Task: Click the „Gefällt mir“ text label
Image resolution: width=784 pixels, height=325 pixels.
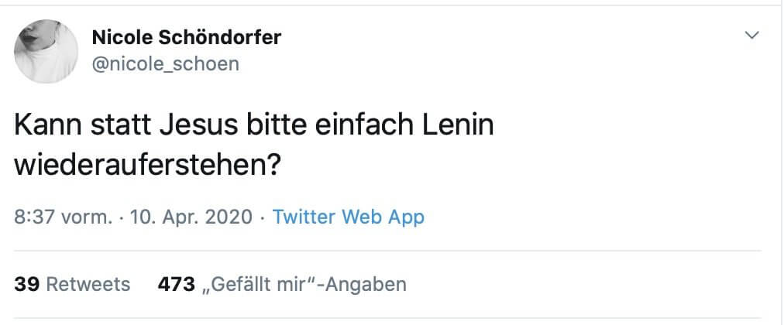Action: 260,284
